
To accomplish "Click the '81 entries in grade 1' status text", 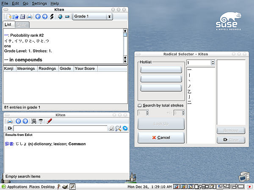I will 22,107.
